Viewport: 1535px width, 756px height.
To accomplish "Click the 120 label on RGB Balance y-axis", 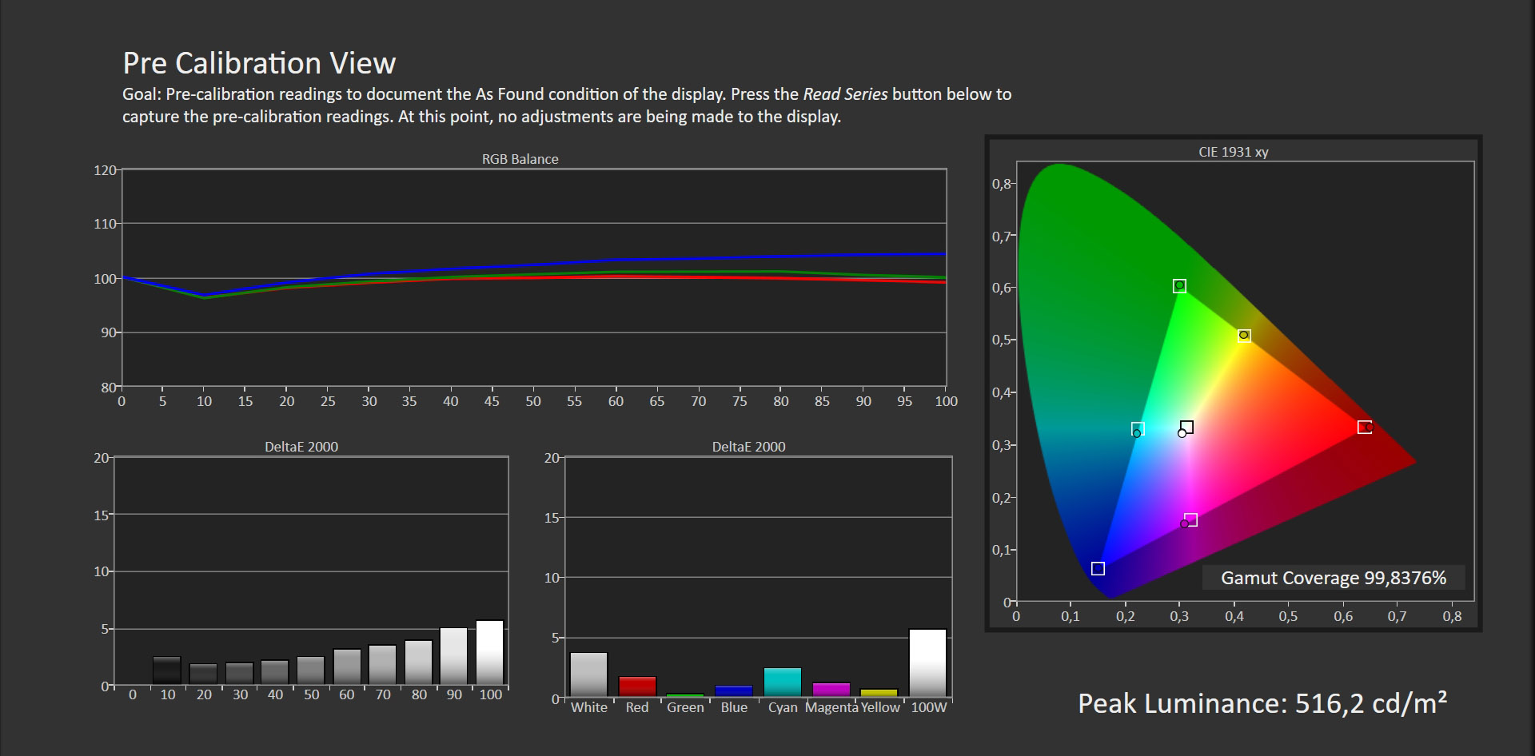I will pos(105,170).
